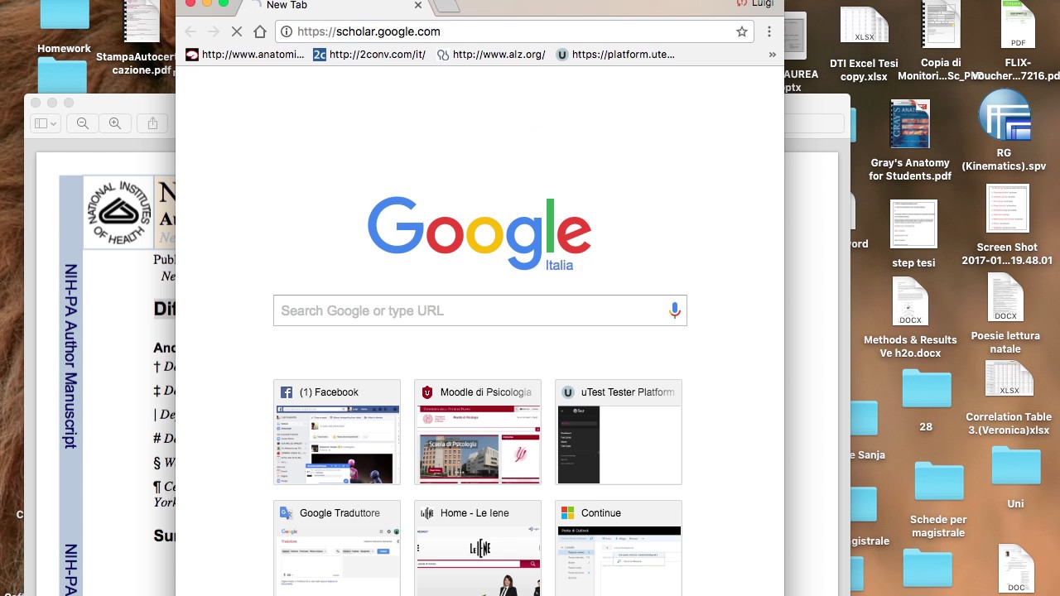Click the forward arrow in Chrome
This screenshot has width=1060, height=596.
(214, 31)
